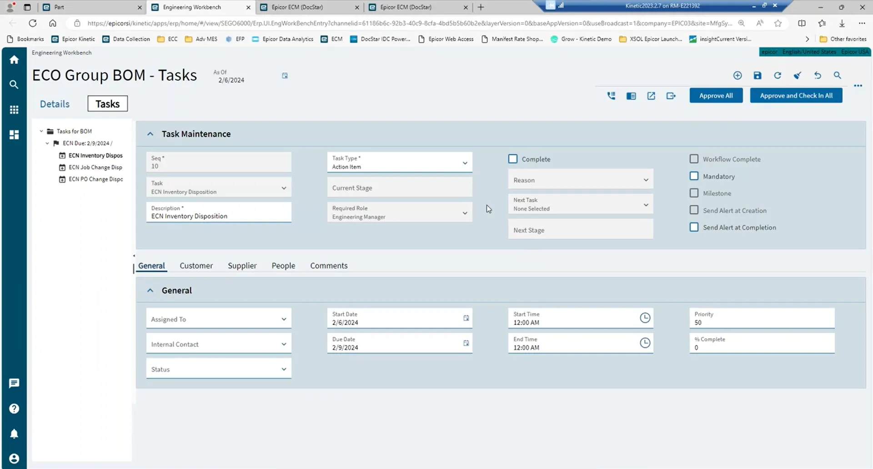Open notifications bell in sidebar
Image resolution: width=873 pixels, height=469 pixels.
point(14,434)
